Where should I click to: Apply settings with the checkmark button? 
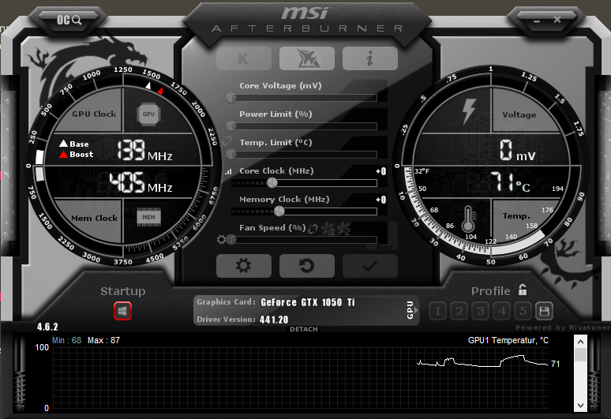coord(369,266)
